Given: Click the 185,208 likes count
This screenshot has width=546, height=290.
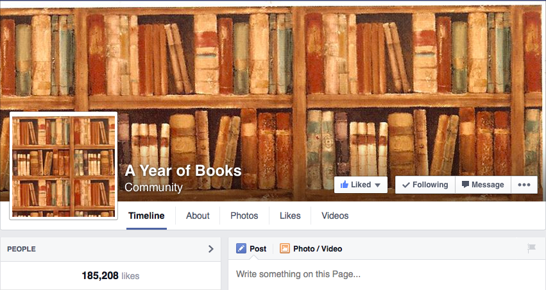Looking at the screenshot, I should pos(110,276).
